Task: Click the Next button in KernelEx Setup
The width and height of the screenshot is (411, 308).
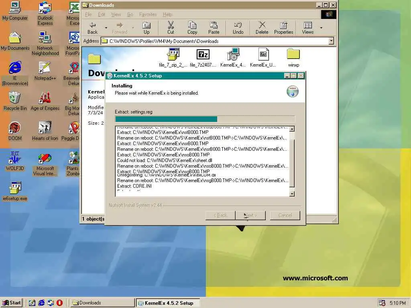Action: 250,215
